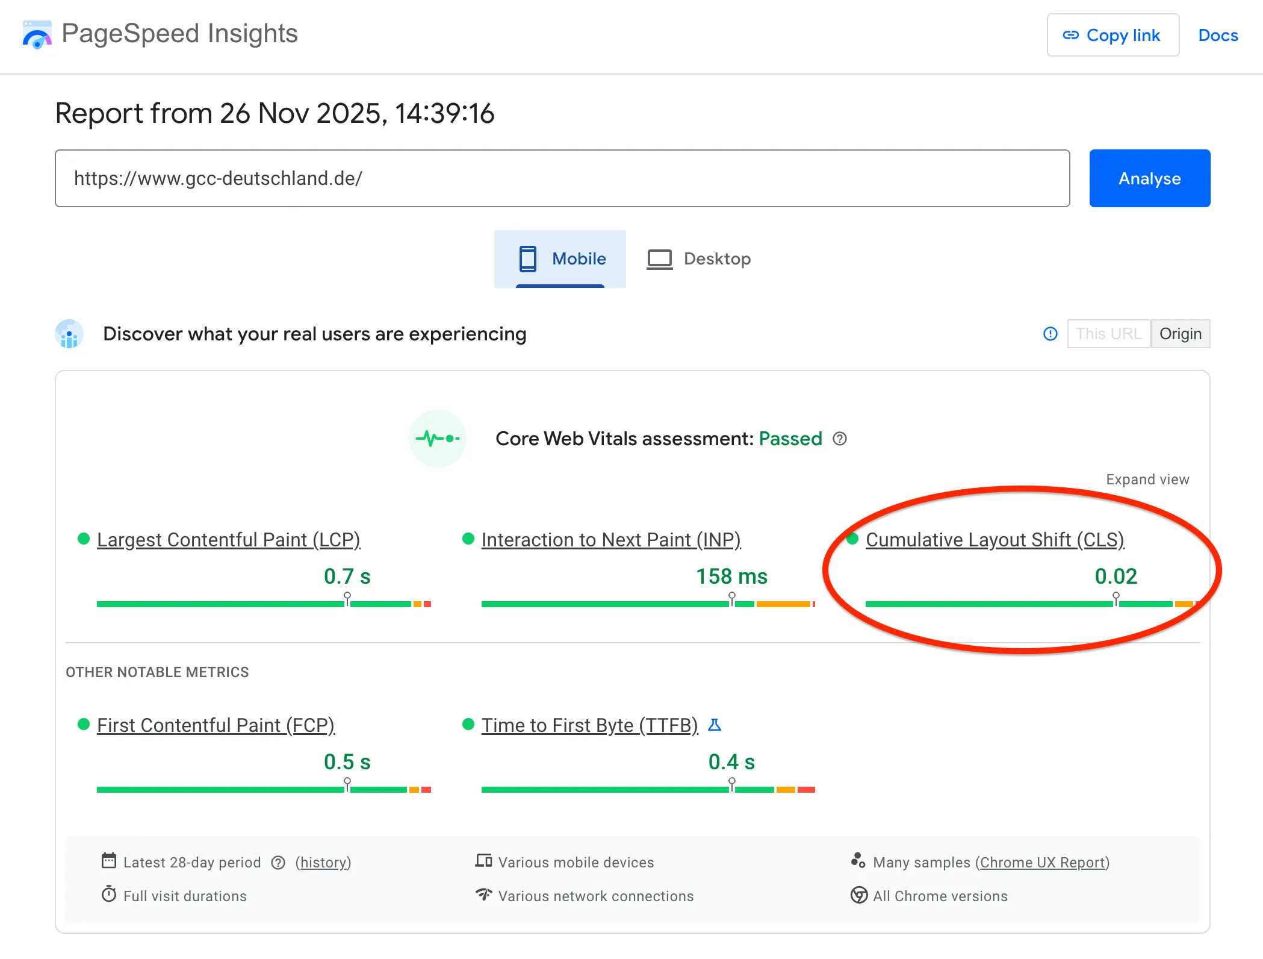This screenshot has width=1263, height=959.
Task: Click the real users data chart icon
Action: pyautogui.click(x=70, y=334)
